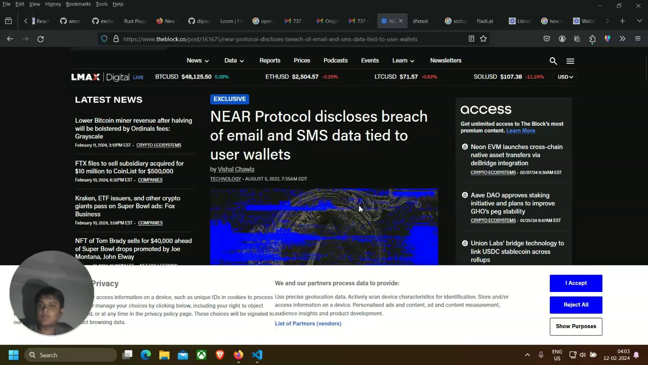Image resolution: width=648 pixels, height=365 pixels.
Task: Close the active NEAR article tab
Action: click(x=400, y=21)
